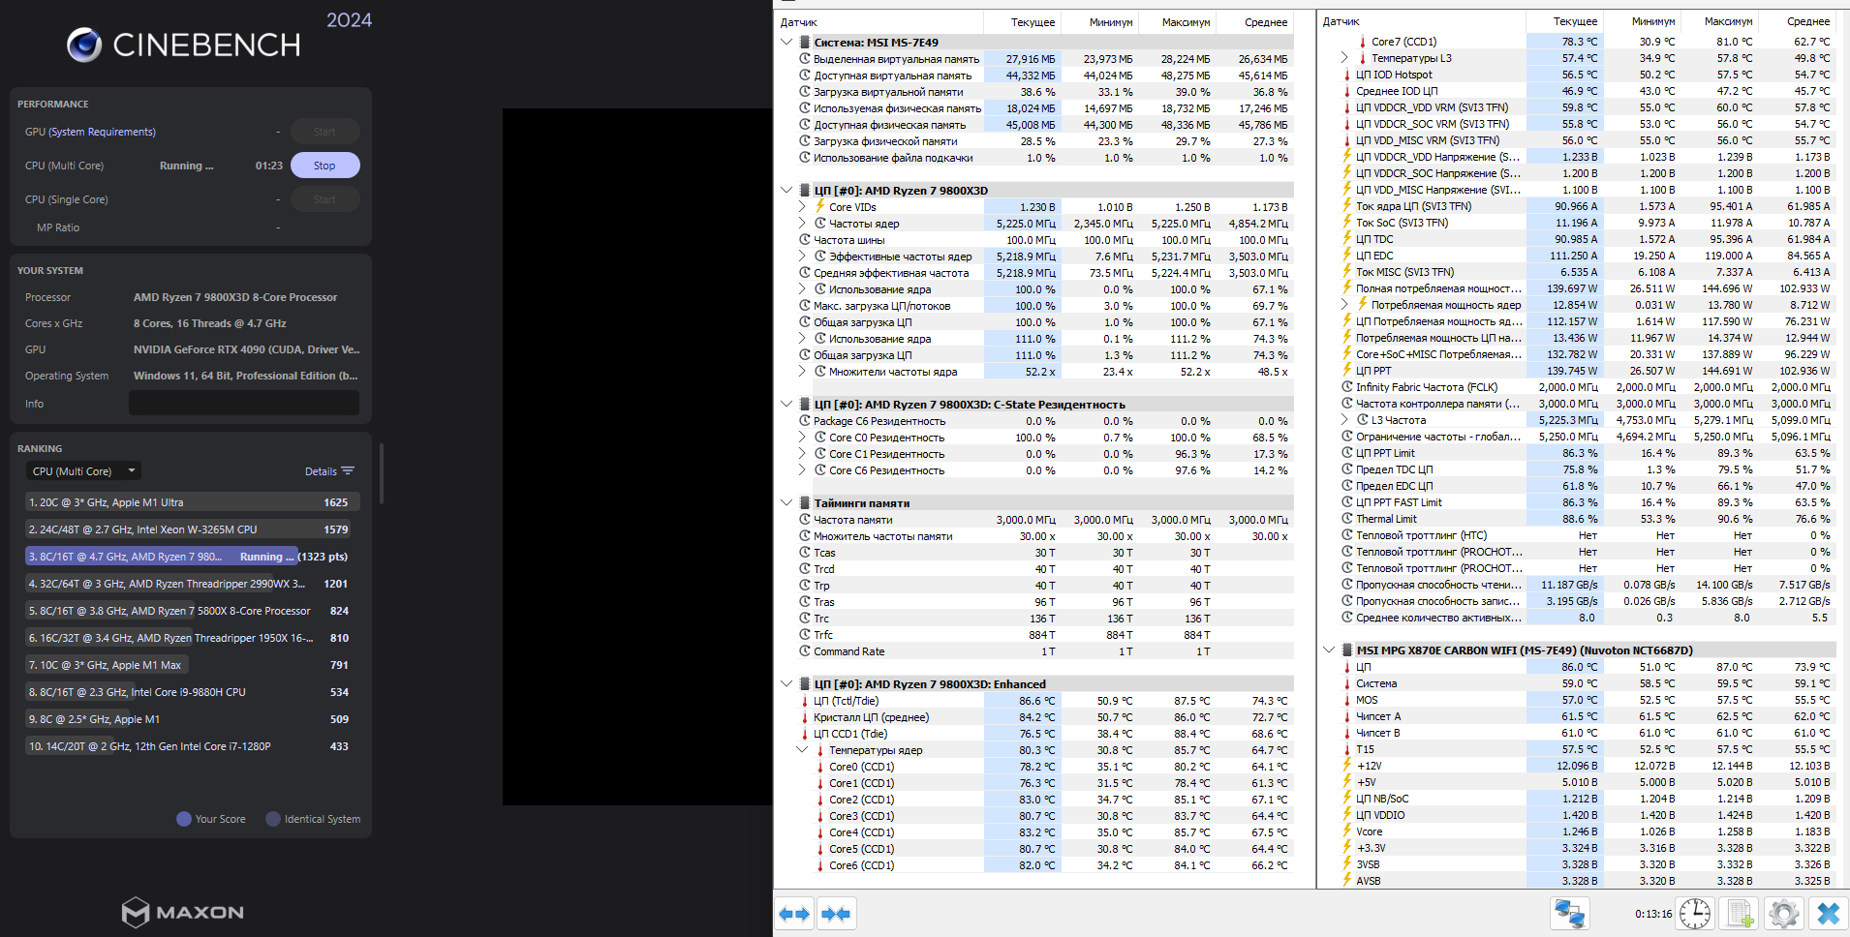This screenshot has width=1850, height=937.
Task: Click the Maxon logo in Cinebench
Action: click(183, 912)
